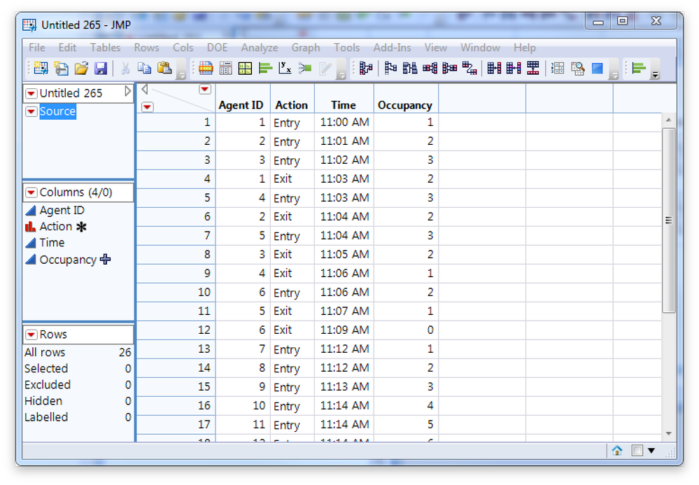Viewport: 699px width, 485px height.
Task: Click the vertical scrollbar up arrow
Action: (668, 120)
